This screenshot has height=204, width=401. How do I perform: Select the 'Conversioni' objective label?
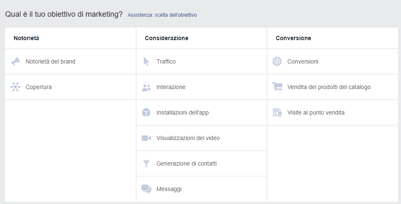303,61
